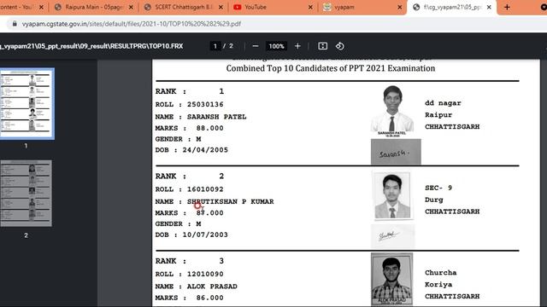Click the YouTube tab favicon

click(x=238, y=7)
